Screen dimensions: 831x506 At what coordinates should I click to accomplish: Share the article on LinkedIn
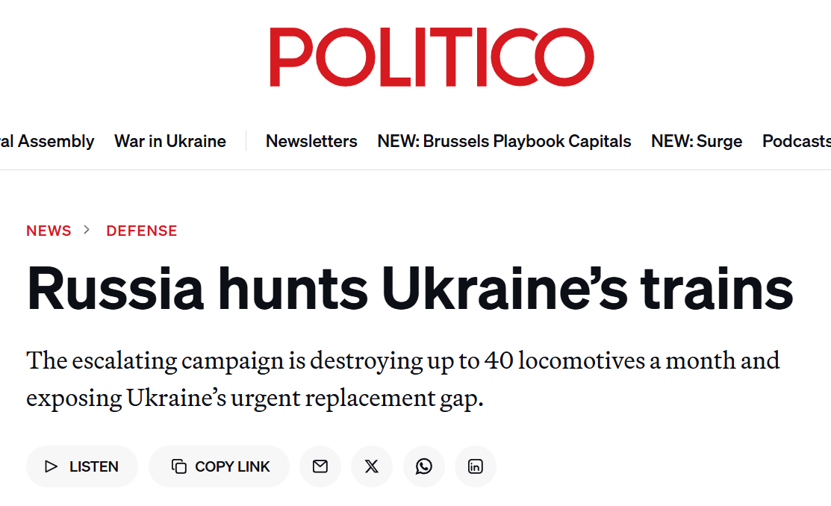pyautogui.click(x=476, y=466)
